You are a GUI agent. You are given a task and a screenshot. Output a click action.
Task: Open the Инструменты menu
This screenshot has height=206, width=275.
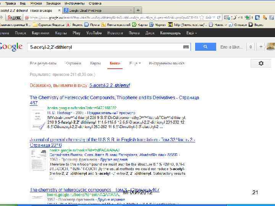click(74, 3)
